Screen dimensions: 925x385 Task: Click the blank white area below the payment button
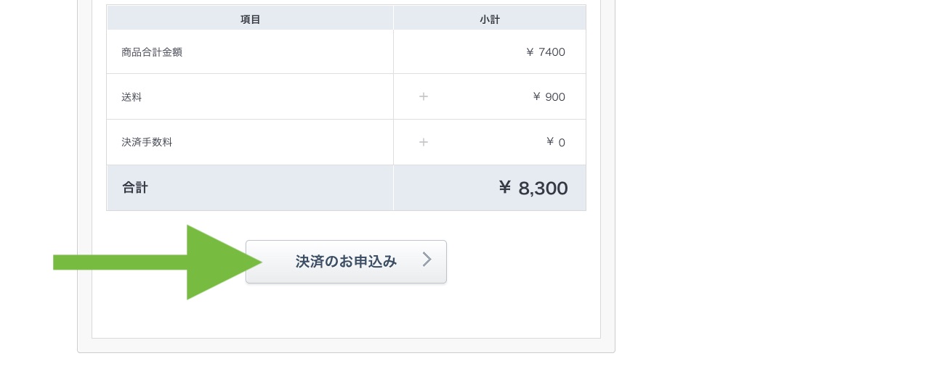[x=346, y=312]
